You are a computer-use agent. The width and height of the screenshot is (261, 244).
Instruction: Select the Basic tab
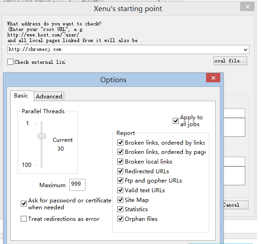[x=21, y=96]
